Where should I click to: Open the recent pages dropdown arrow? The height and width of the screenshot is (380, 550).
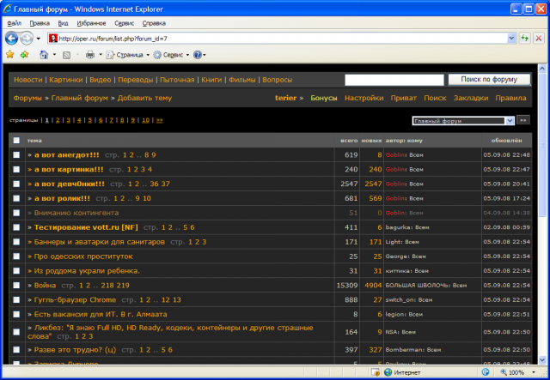click(38, 39)
